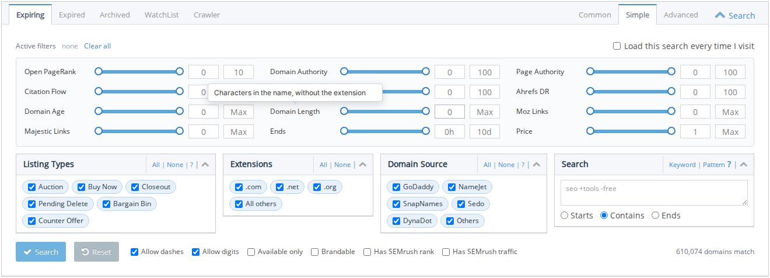Uncheck All others extension
This screenshot has width=770, height=278.
point(239,204)
